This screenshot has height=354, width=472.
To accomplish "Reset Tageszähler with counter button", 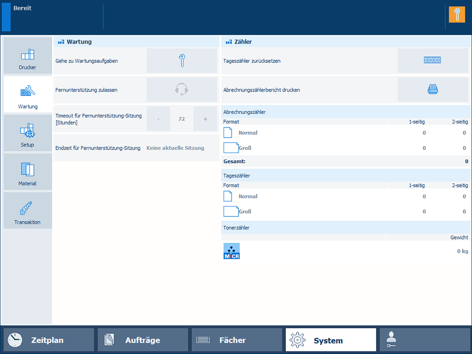I will coord(432,60).
